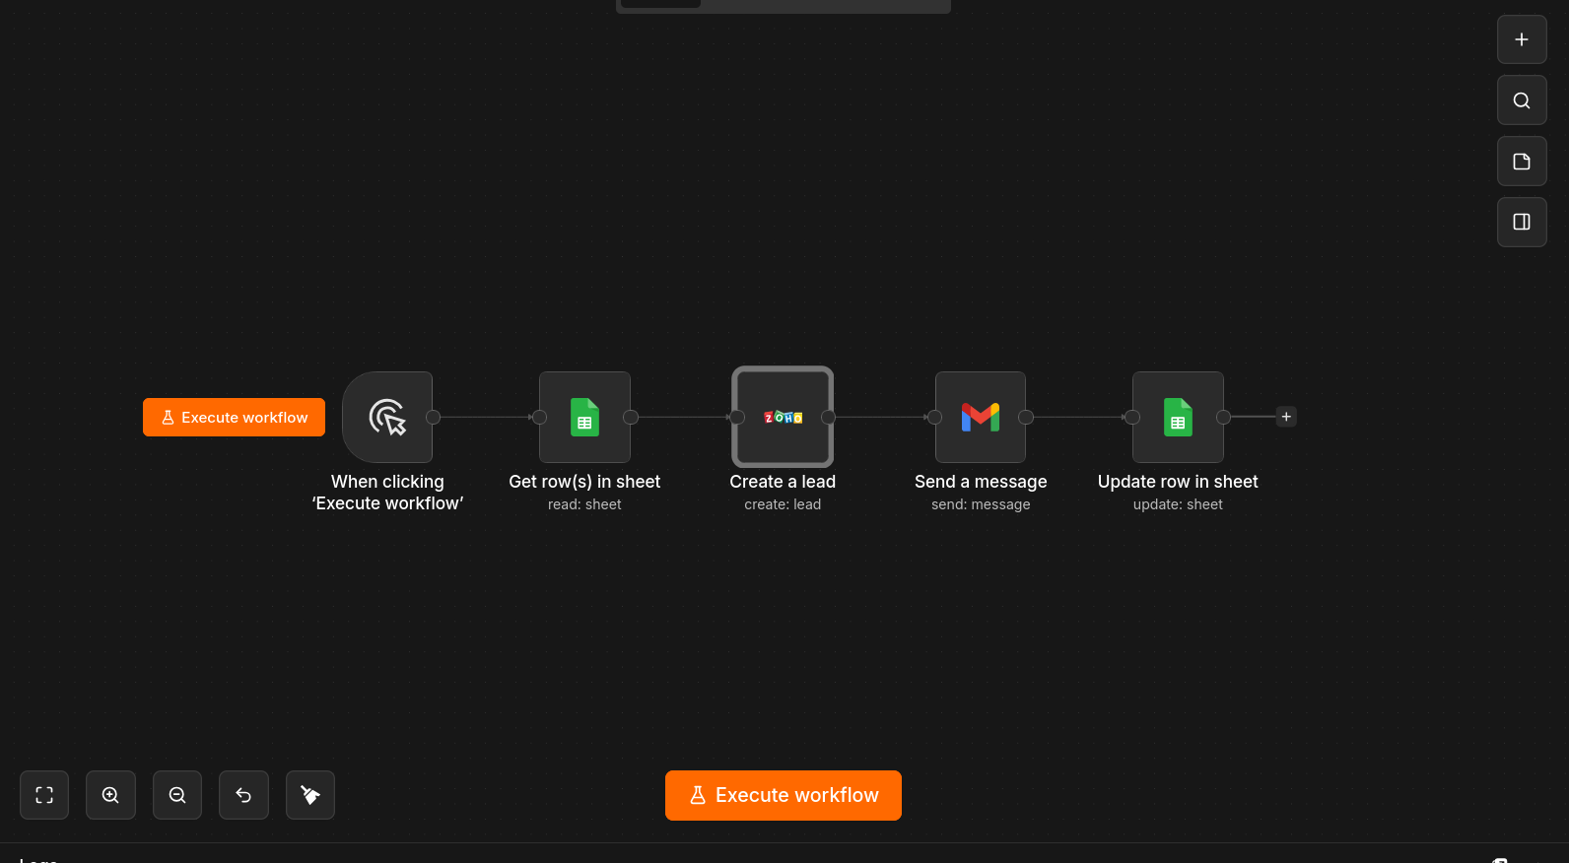The image size is (1569, 863).
Task: Click the 'Send a message' label
Action: (981, 482)
